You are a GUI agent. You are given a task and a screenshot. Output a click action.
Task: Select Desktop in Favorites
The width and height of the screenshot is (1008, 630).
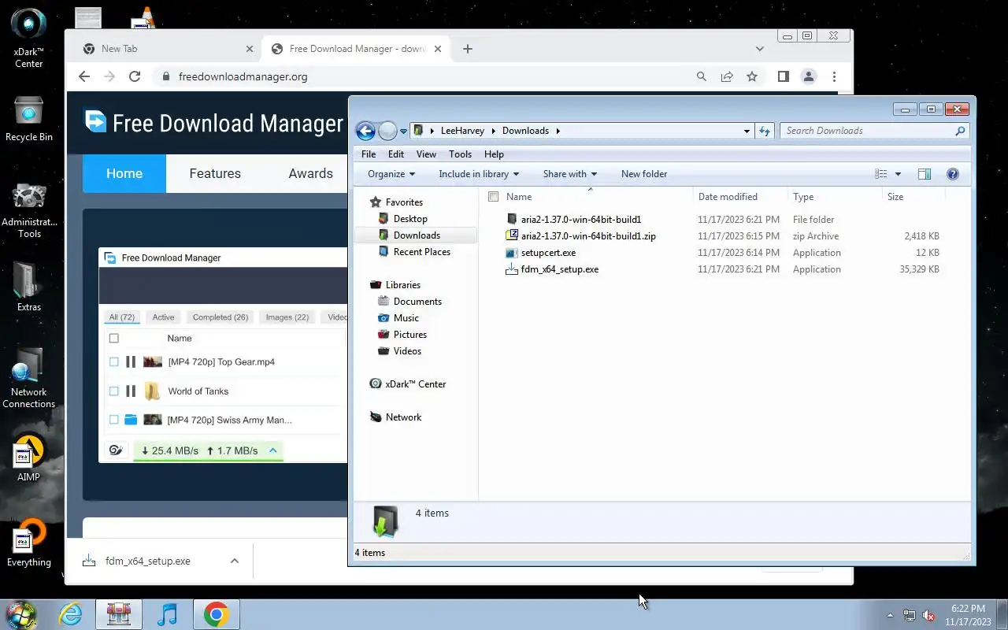click(410, 219)
